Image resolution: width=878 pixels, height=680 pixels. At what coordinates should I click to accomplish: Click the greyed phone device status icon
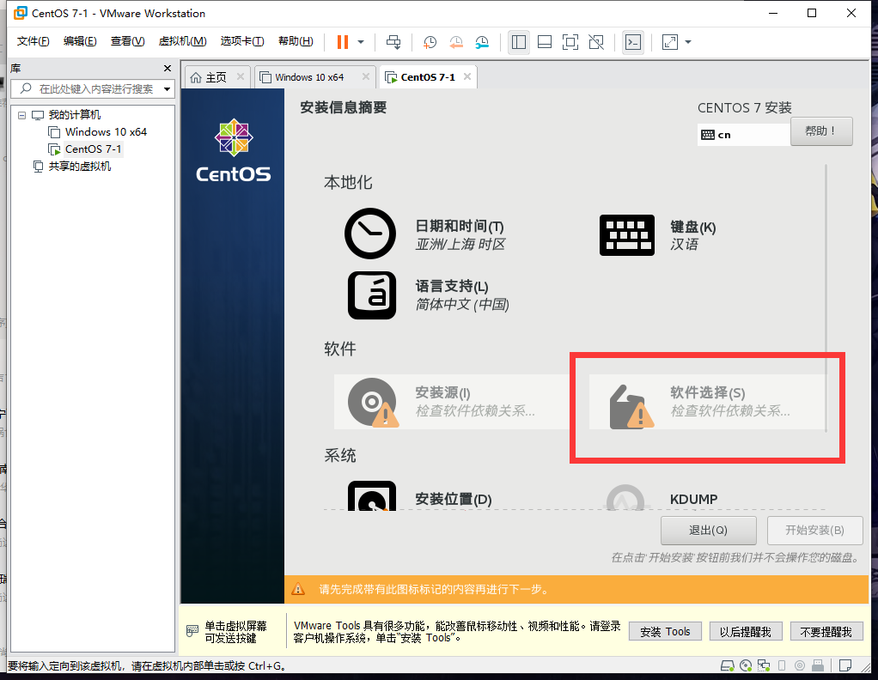[x=782, y=665]
